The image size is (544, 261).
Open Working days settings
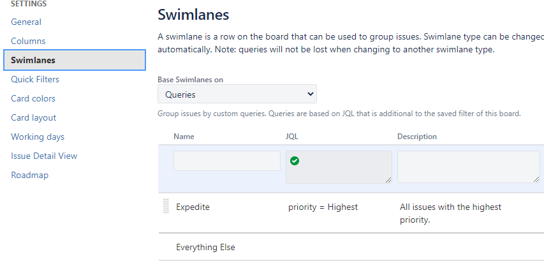38,137
